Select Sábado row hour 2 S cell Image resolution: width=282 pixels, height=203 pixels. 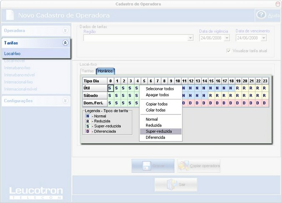tap(124, 96)
